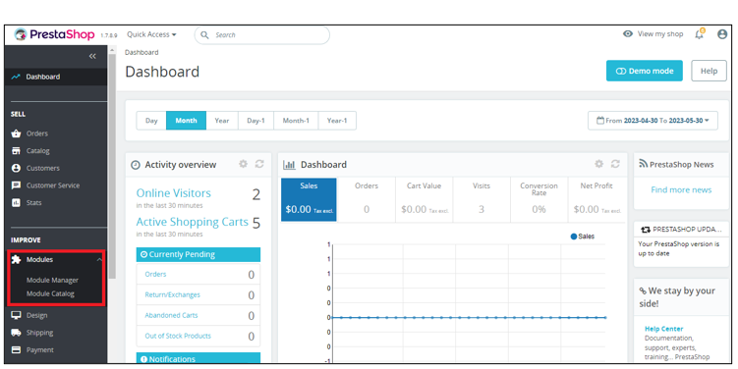Click the View my shop eye icon

pyautogui.click(x=627, y=33)
